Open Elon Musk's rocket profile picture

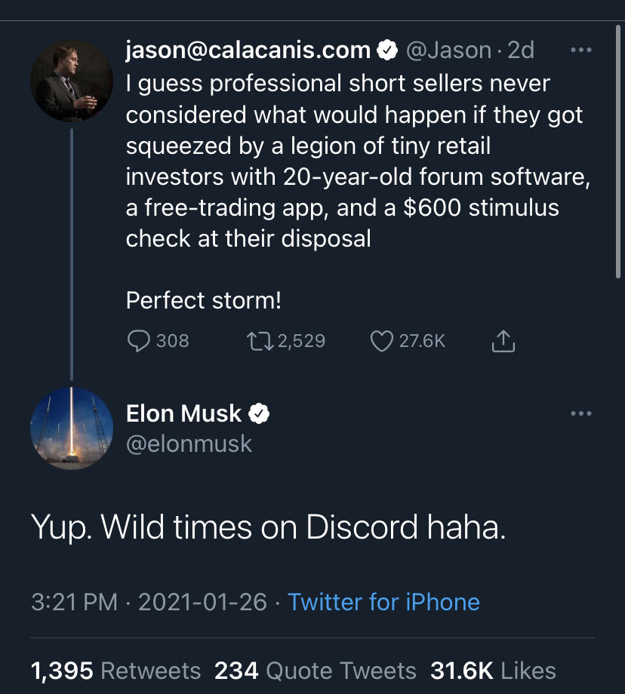(71, 428)
